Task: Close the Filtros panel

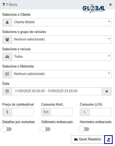Action: tap(110, 5)
